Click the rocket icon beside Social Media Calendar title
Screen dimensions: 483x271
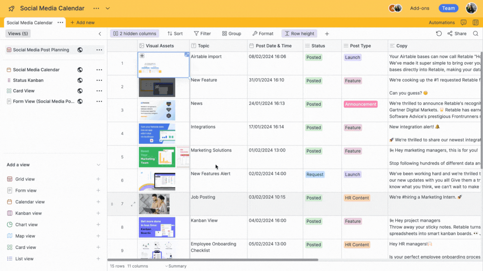pos(11,8)
